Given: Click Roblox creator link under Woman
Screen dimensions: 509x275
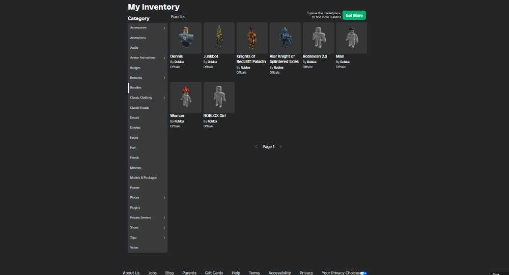Looking at the screenshot, I should click(x=179, y=121).
